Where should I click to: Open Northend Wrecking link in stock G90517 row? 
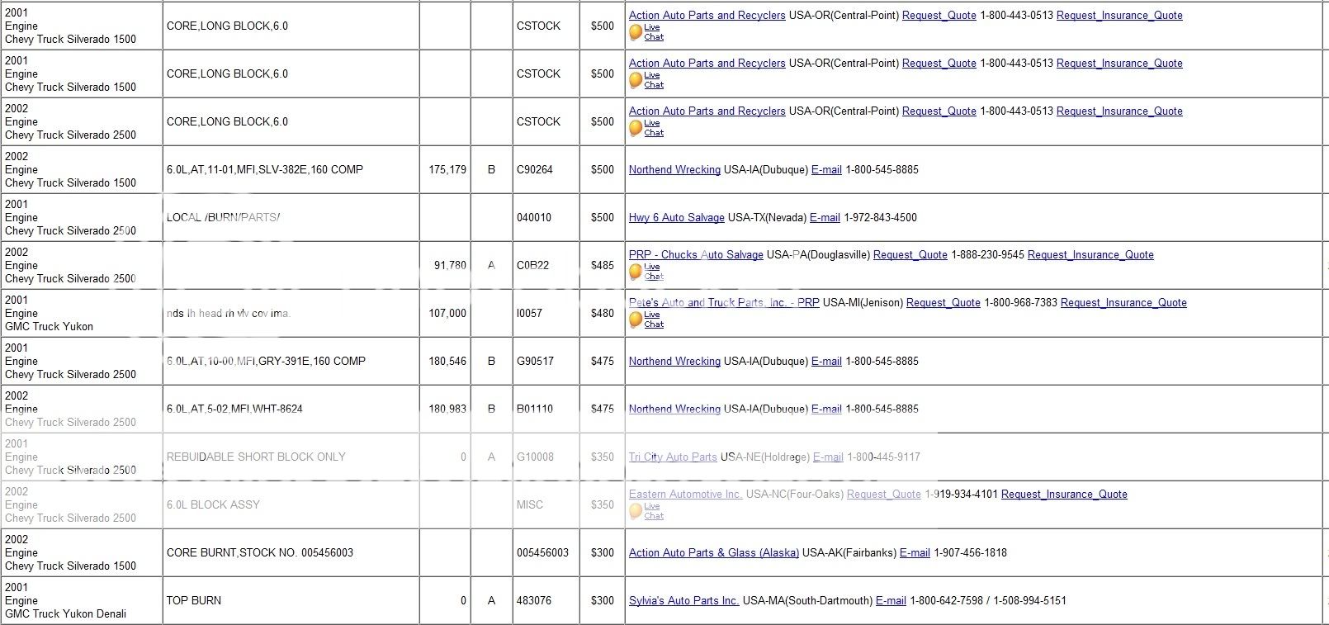(x=674, y=361)
